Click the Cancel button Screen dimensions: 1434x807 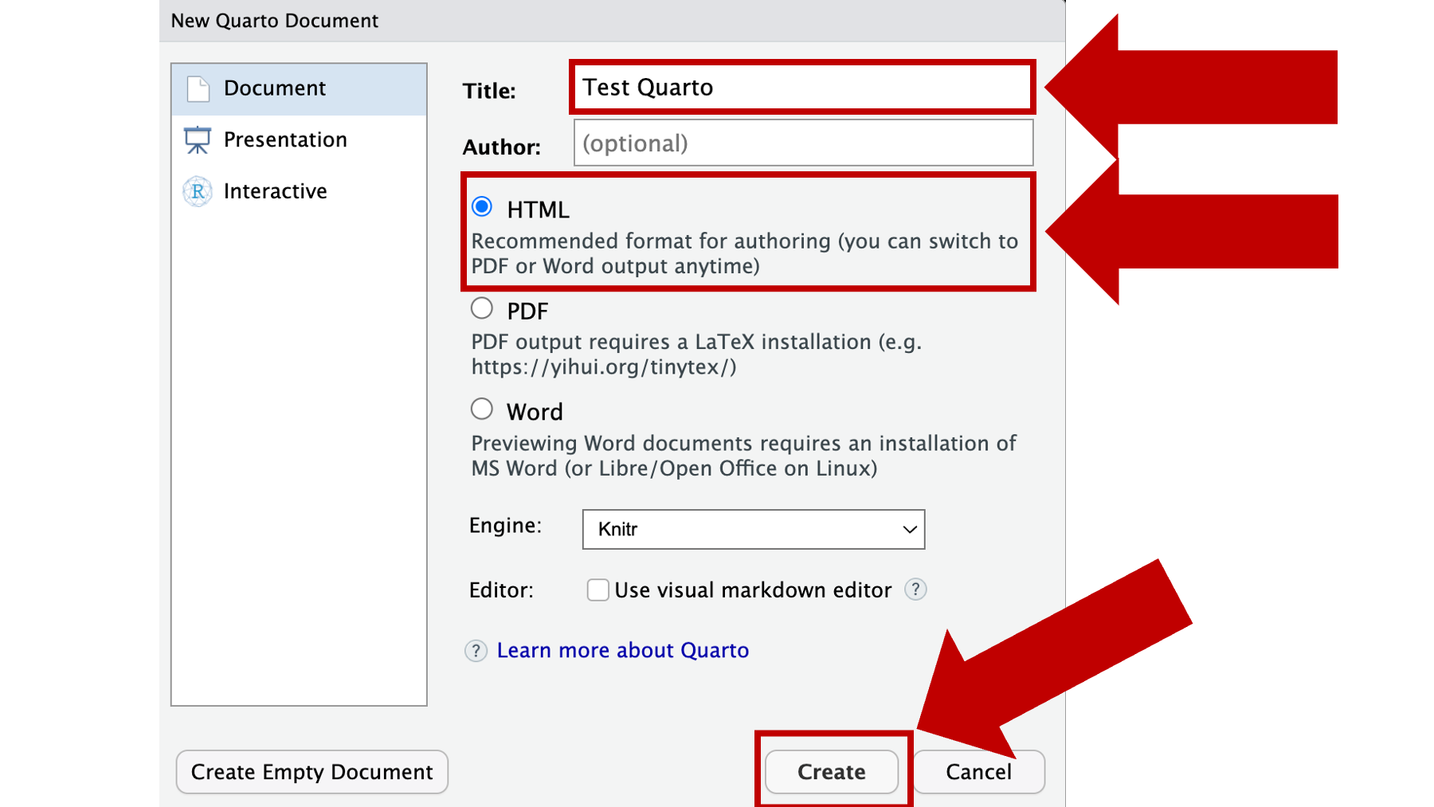pos(978,771)
